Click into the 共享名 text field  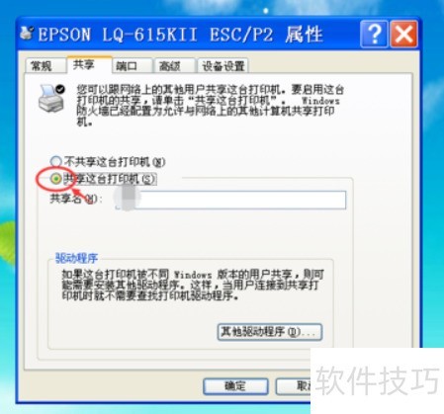tap(230, 200)
